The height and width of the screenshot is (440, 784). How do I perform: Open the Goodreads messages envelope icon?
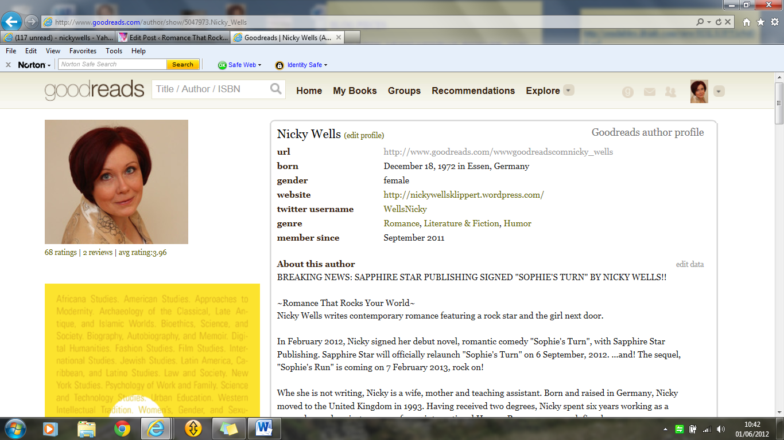coord(649,92)
